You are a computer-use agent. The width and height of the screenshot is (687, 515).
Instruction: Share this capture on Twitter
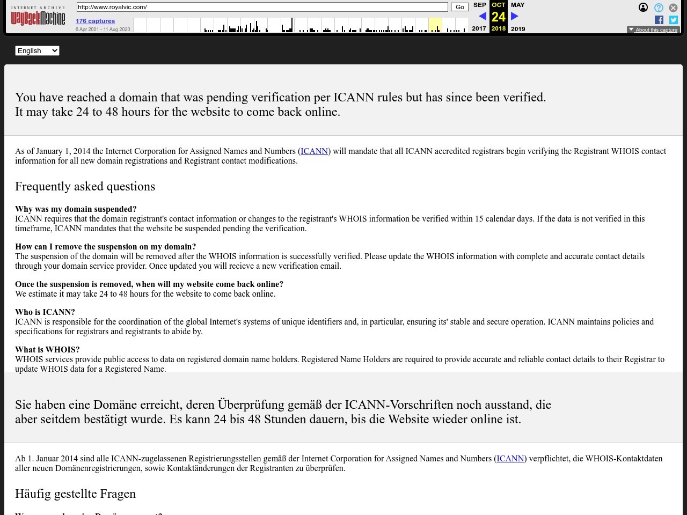point(674,20)
